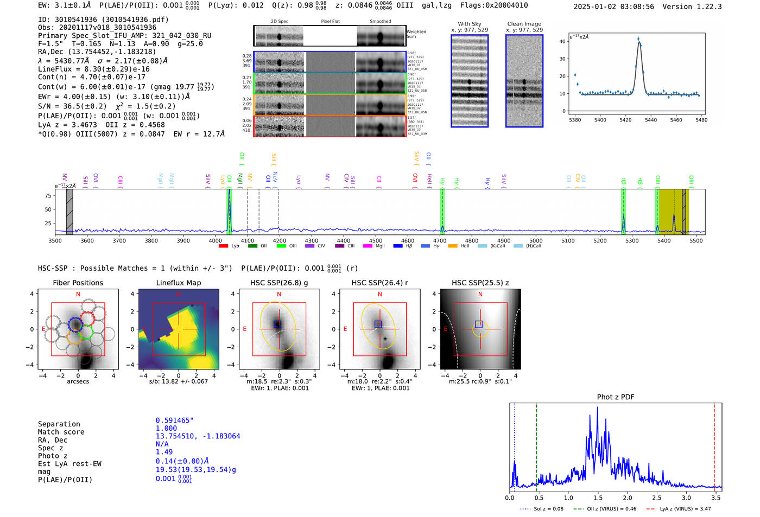Select the orange-bordered 2D spectrum row

pos(330,105)
